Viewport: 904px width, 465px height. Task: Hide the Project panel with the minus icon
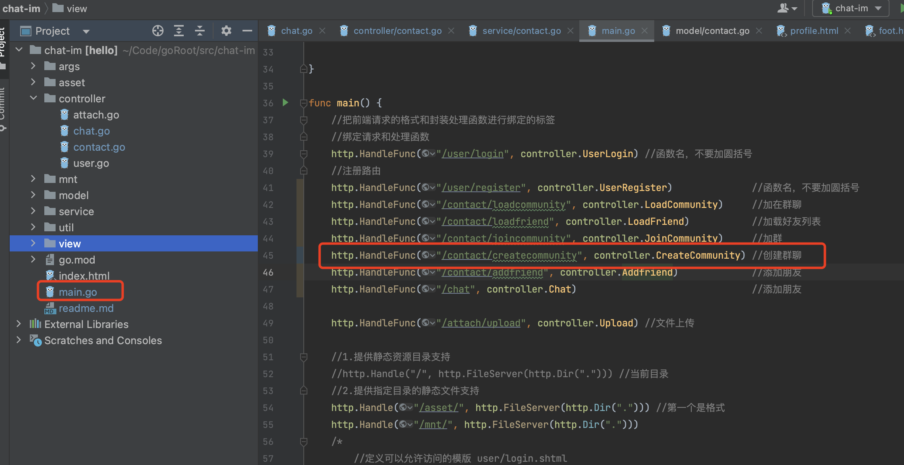point(247,31)
